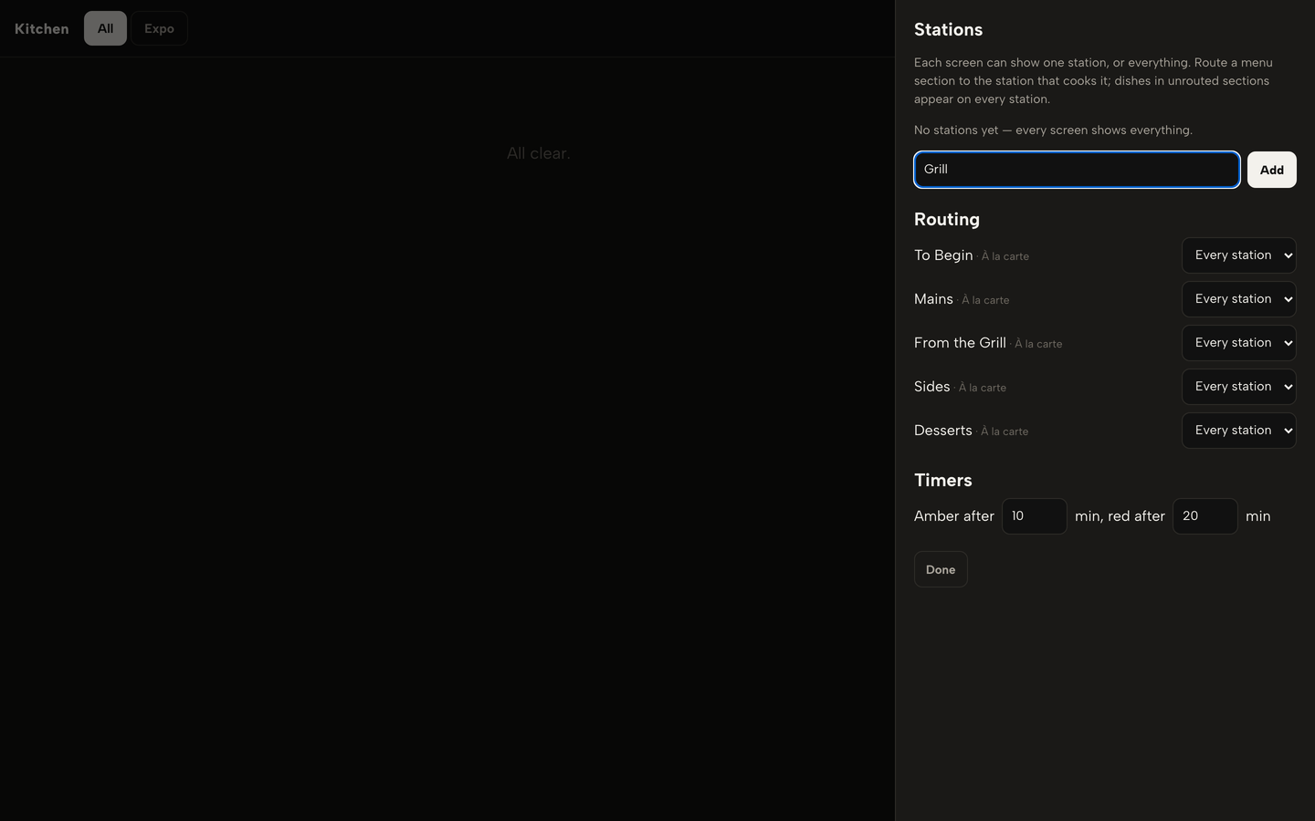Viewport: 1315px width, 821px height.
Task: Click the "Amber after" label
Action: (x=953, y=516)
